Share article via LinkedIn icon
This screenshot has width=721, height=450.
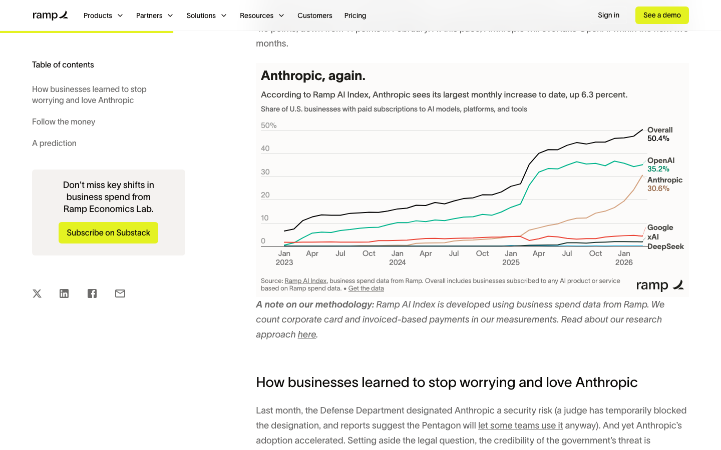point(64,293)
